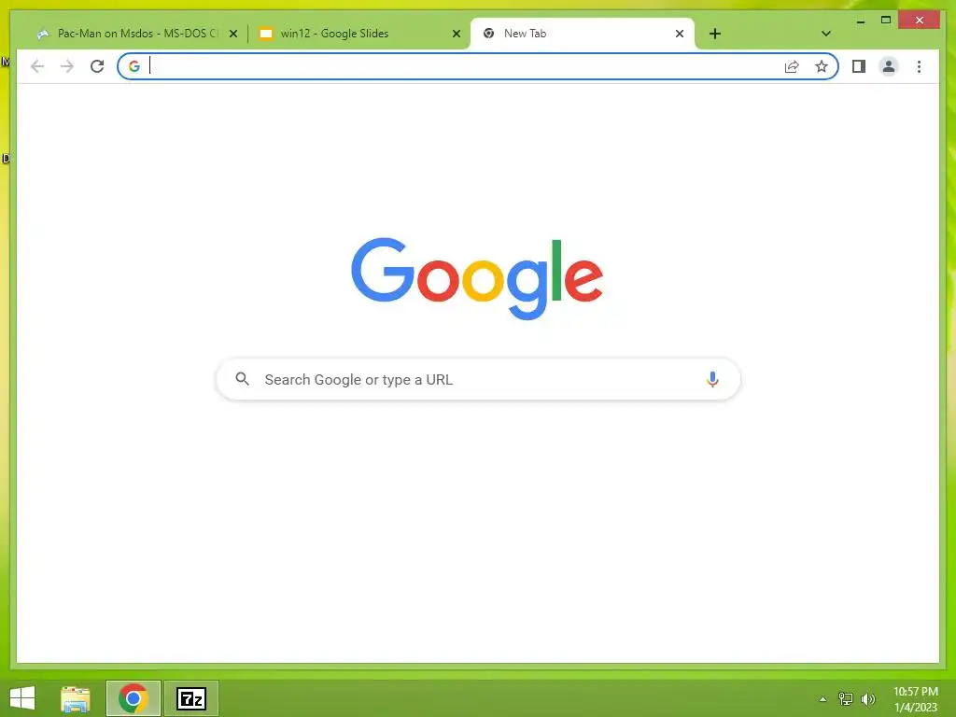The height and width of the screenshot is (717, 956).
Task: Bookmark this tab with the star icon
Action: pyautogui.click(x=822, y=66)
